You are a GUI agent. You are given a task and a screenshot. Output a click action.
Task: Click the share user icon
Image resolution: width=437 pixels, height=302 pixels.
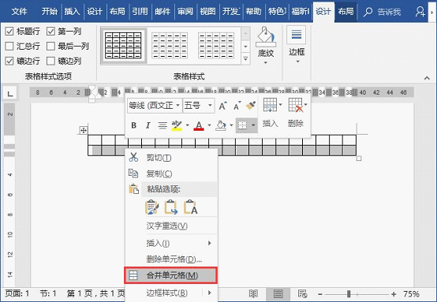(420, 12)
